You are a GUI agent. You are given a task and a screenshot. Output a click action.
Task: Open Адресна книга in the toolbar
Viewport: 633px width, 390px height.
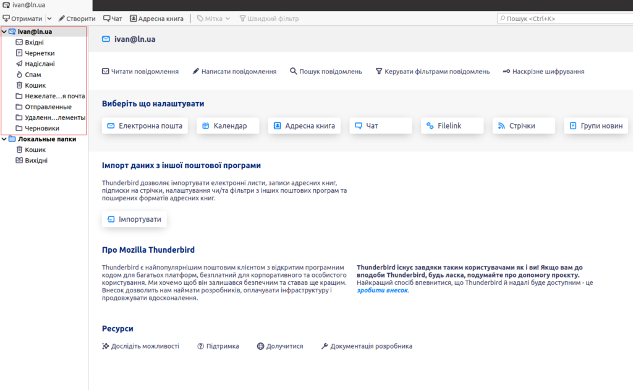pos(156,19)
